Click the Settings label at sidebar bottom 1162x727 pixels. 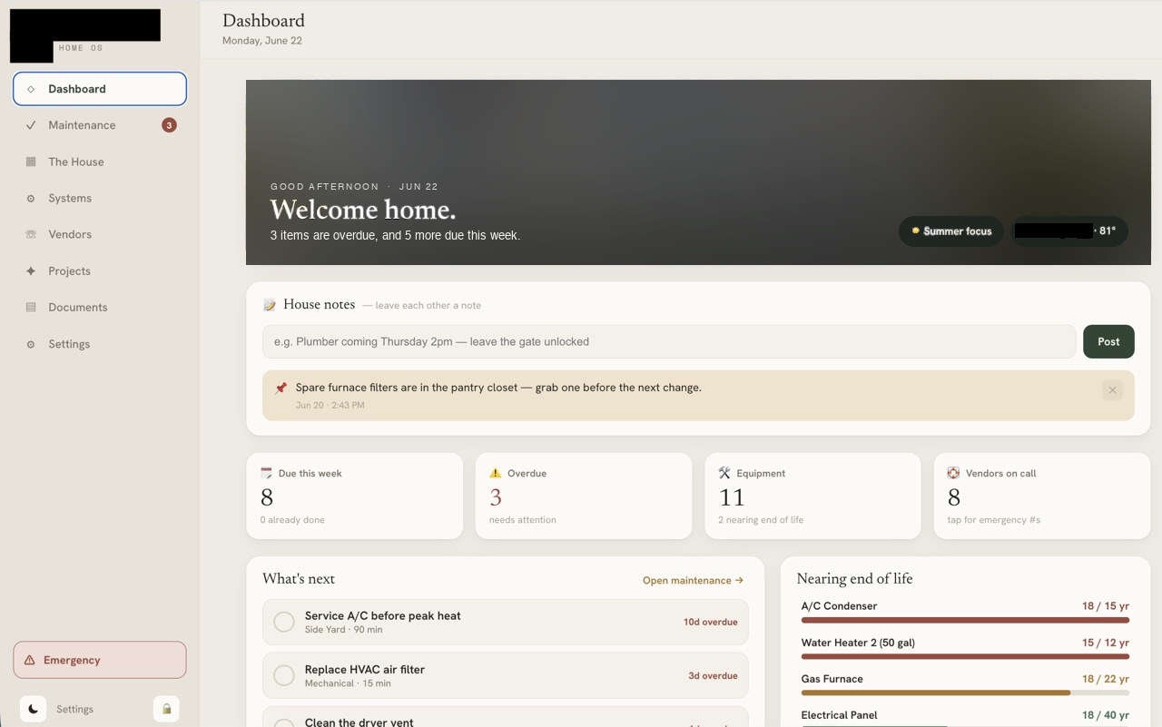74,709
